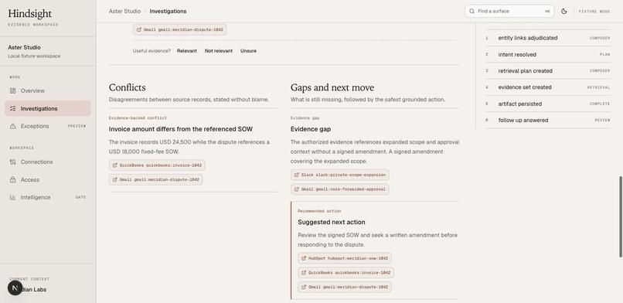The image size is (623, 303).
Task: Click the Aster Studio workspace name
Action: 24,47
